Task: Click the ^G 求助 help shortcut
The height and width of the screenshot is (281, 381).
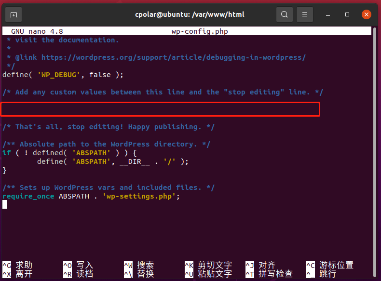Action: pos(17,265)
